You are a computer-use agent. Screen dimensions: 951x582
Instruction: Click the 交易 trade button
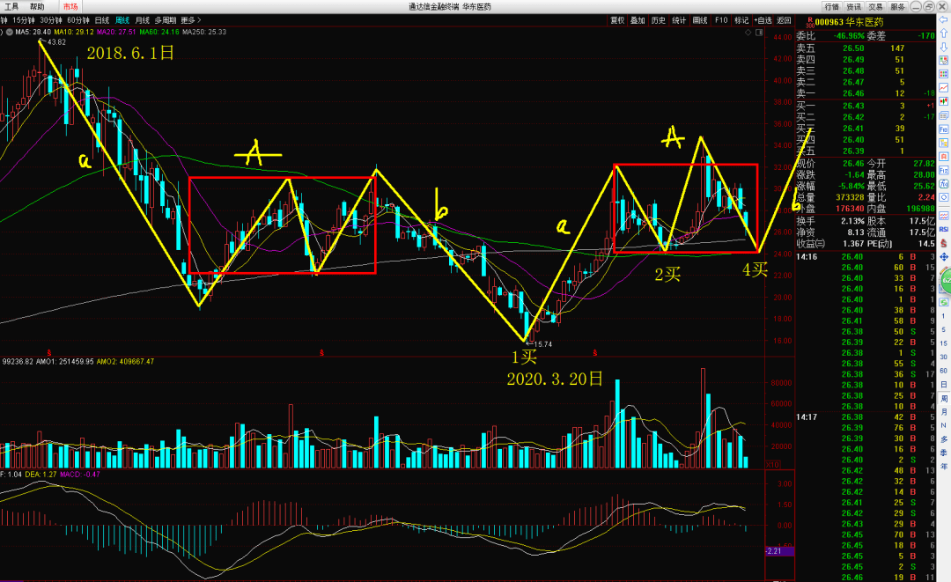click(875, 6)
